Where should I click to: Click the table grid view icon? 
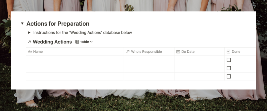(77, 42)
